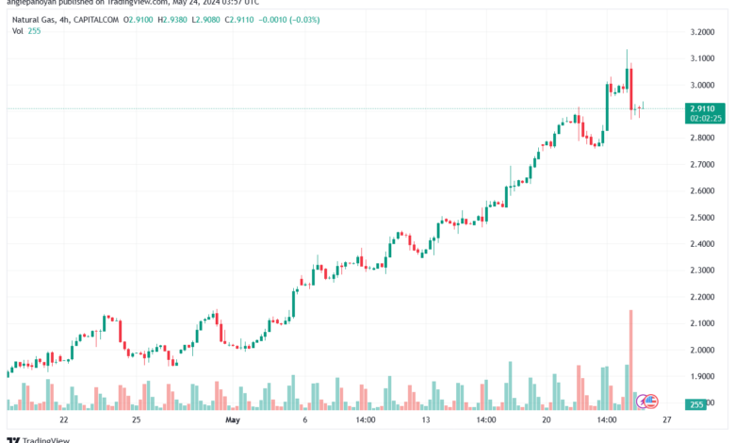The width and height of the screenshot is (735, 443).
Task: Click the May label on the time axis
Action: click(233, 419)
